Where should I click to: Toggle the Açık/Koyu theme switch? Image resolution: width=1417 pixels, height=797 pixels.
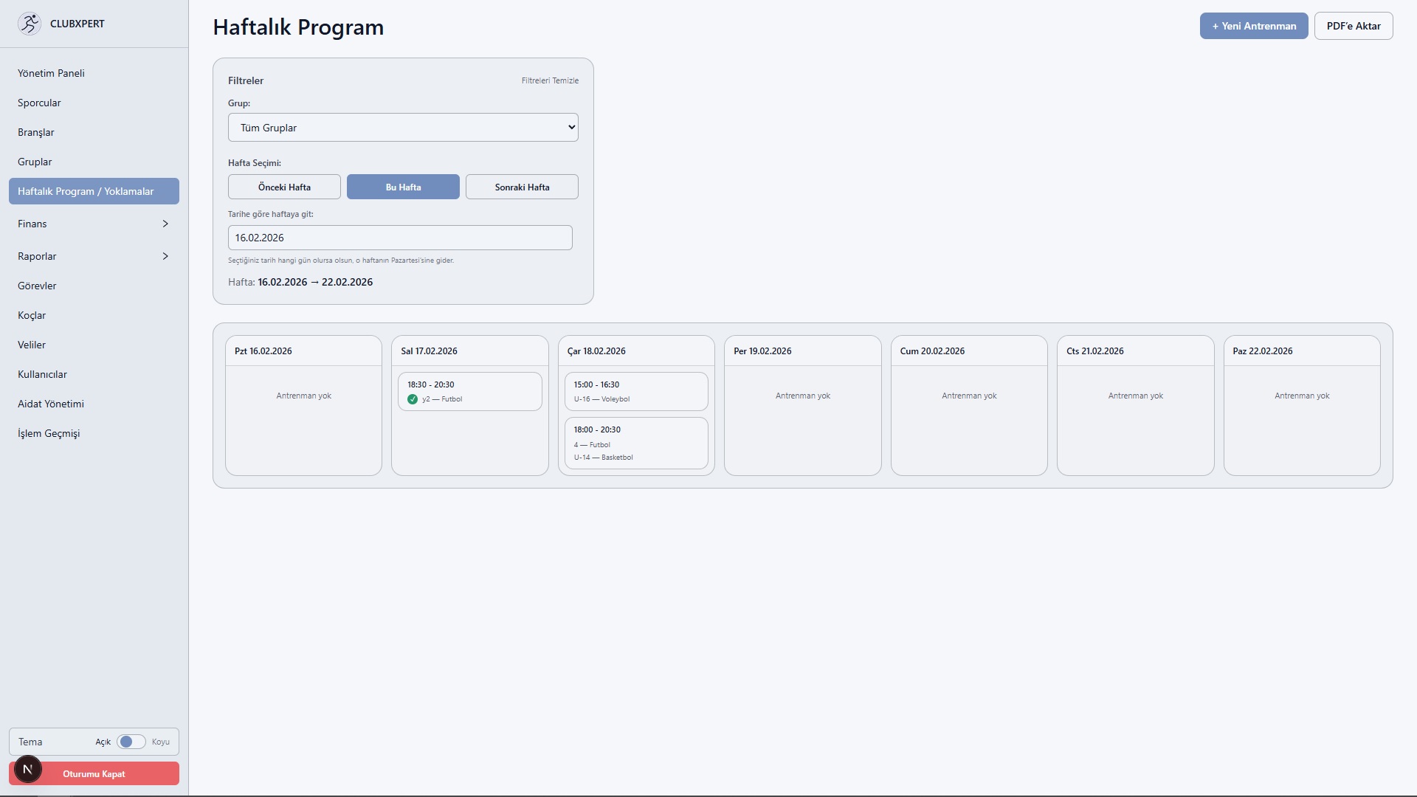[x=131, y=742]
